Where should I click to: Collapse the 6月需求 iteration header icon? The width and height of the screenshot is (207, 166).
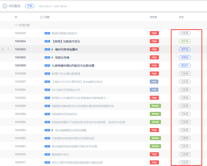point(5,6)
